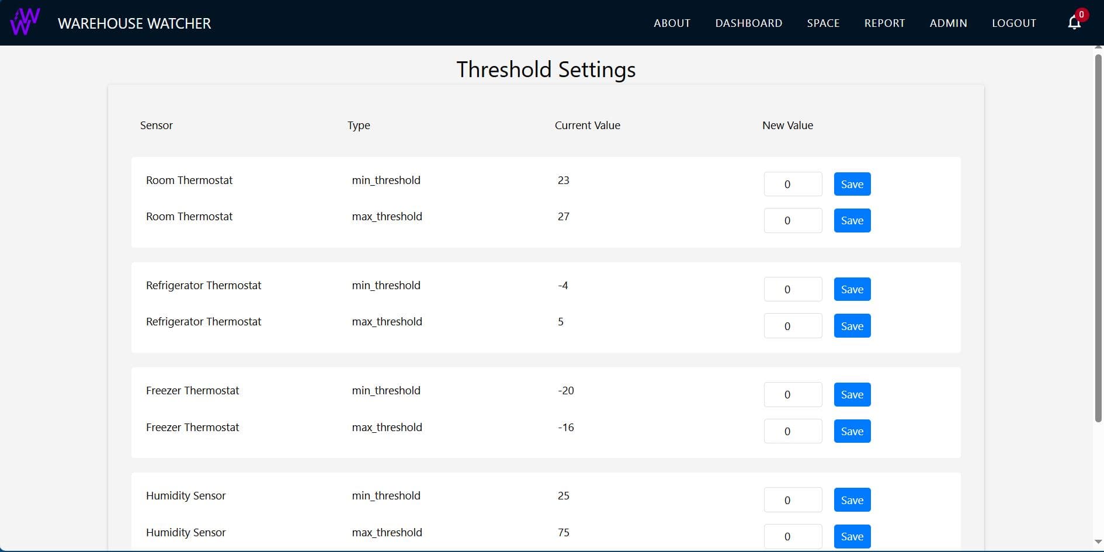This screenshot has width=1104, height=552.
Task: Click the page vertical scrollbar thumb
Action: 1098,238
